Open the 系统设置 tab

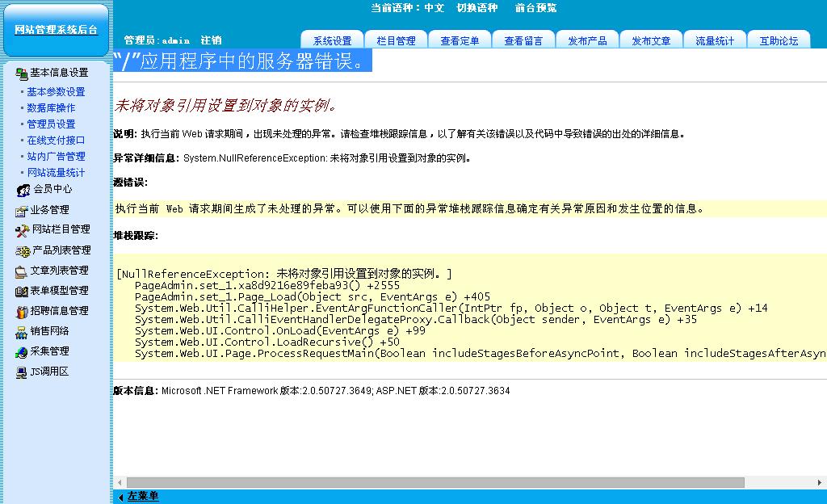332,40
